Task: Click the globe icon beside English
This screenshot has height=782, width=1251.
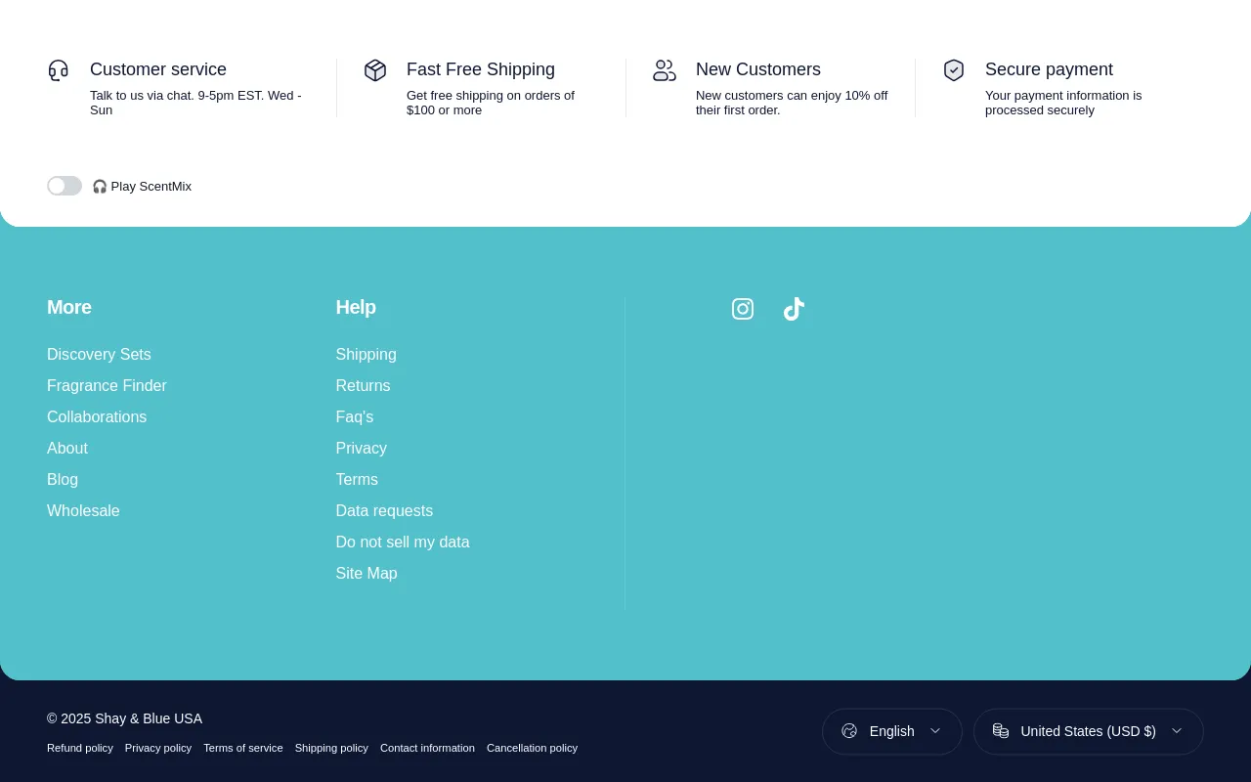Action: [x=849, y=731]
